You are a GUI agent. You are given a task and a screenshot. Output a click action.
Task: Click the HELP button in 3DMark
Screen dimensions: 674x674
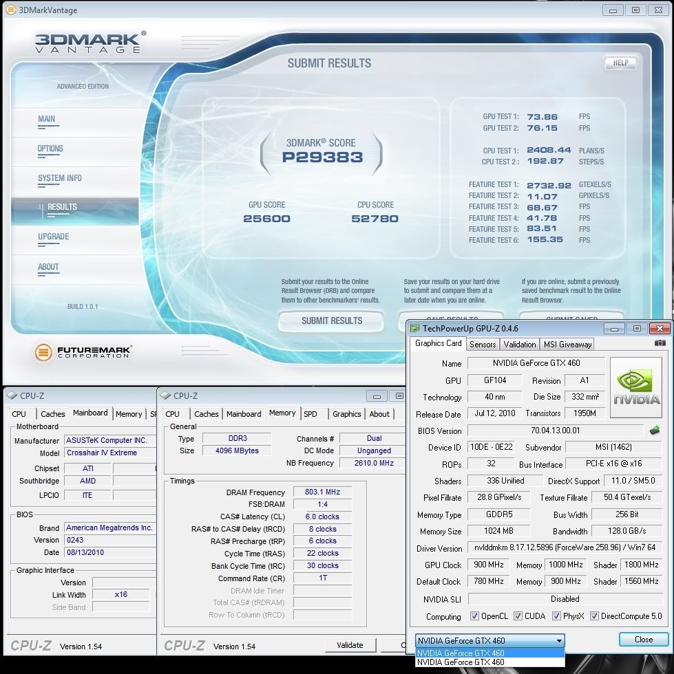[x=620, y=63]
